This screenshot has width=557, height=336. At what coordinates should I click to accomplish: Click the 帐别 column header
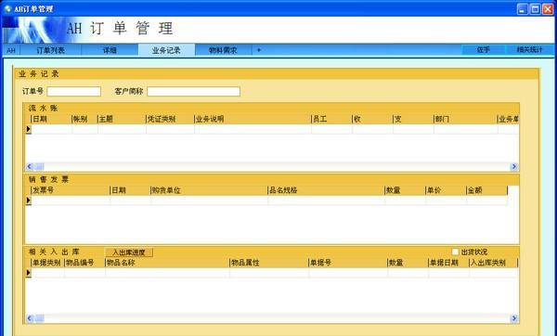tap(84, 119)
